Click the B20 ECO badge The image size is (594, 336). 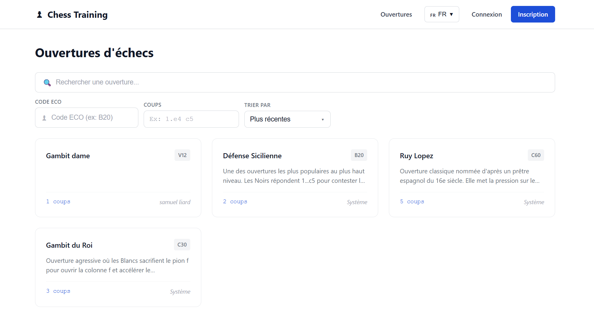coord(359,155)
